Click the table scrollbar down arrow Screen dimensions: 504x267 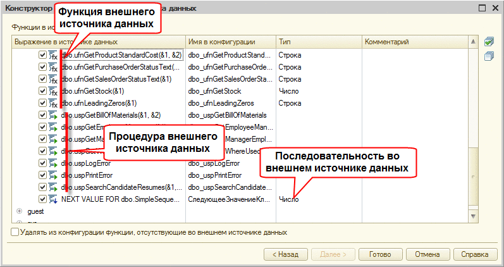[x=473, y=217]
